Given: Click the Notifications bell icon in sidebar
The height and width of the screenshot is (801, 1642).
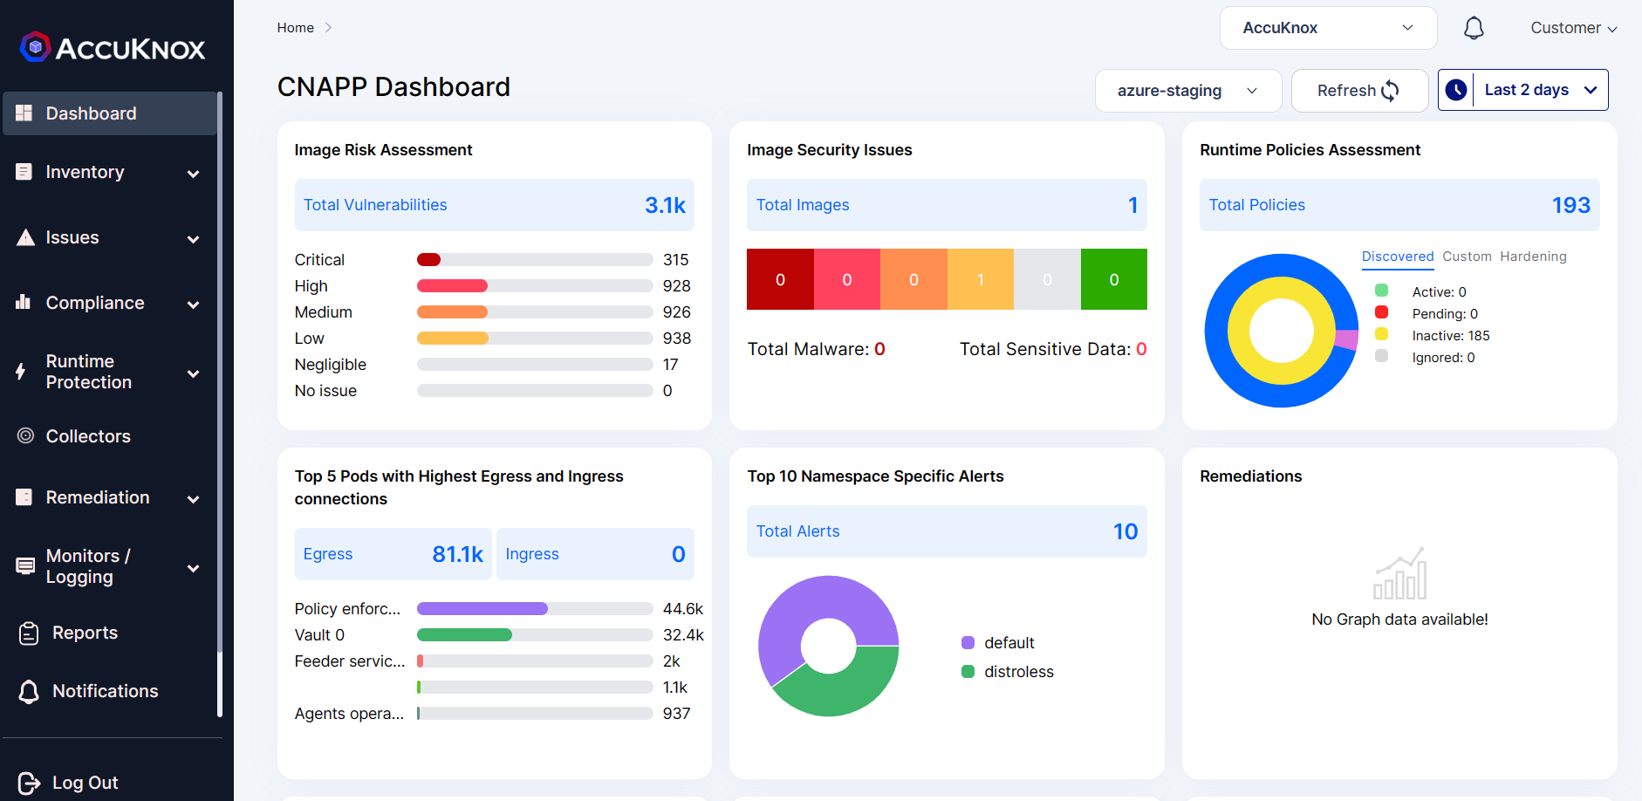Looking at the screenshot, I should 29,692.
